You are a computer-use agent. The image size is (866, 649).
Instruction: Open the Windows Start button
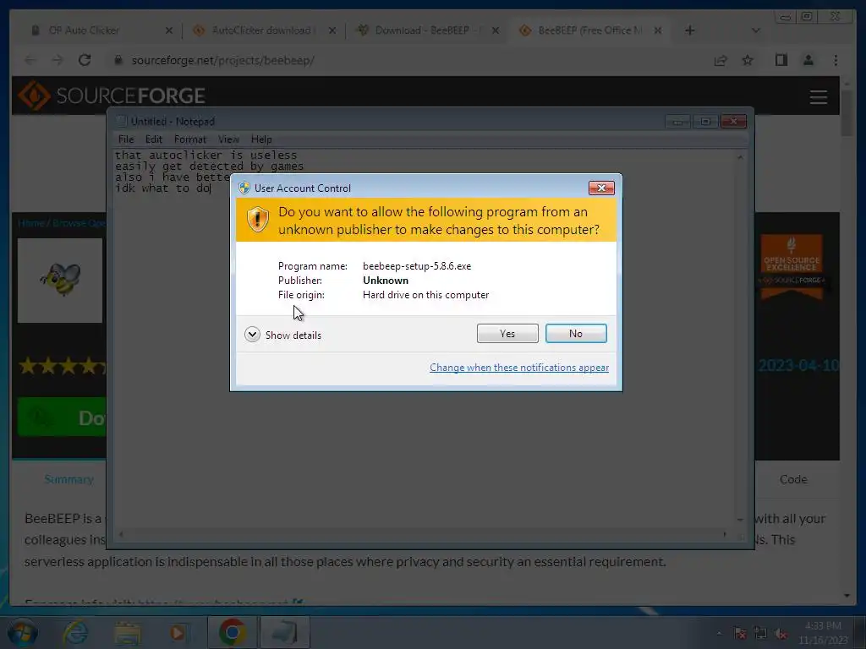click(x=22, y=632)
